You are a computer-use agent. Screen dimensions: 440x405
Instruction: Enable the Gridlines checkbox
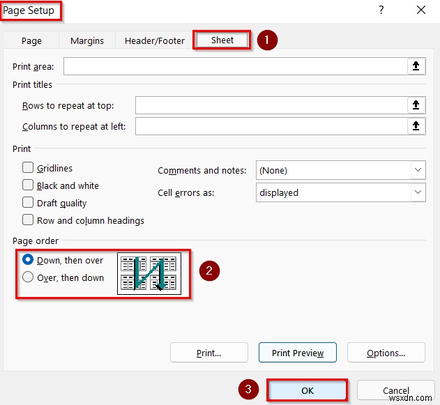(x=28, y=168)
